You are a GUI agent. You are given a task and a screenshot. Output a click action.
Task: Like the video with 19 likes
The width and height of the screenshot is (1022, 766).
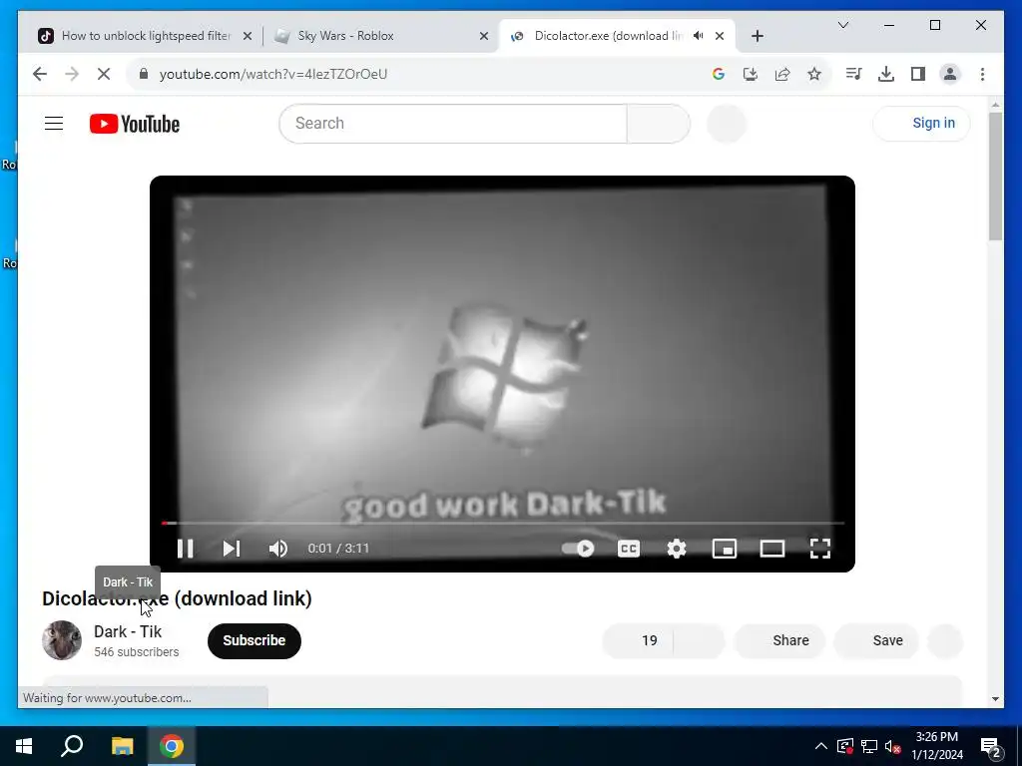coord(638,641)
